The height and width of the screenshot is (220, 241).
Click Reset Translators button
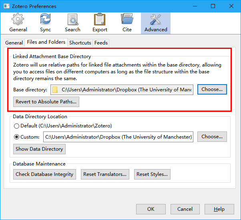[x=105, y=174]
